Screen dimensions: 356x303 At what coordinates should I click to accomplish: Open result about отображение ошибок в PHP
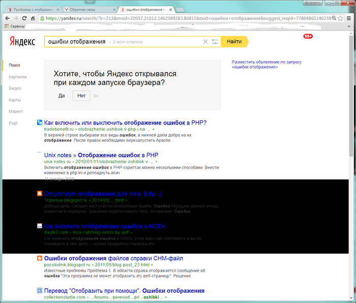(125, 123)
